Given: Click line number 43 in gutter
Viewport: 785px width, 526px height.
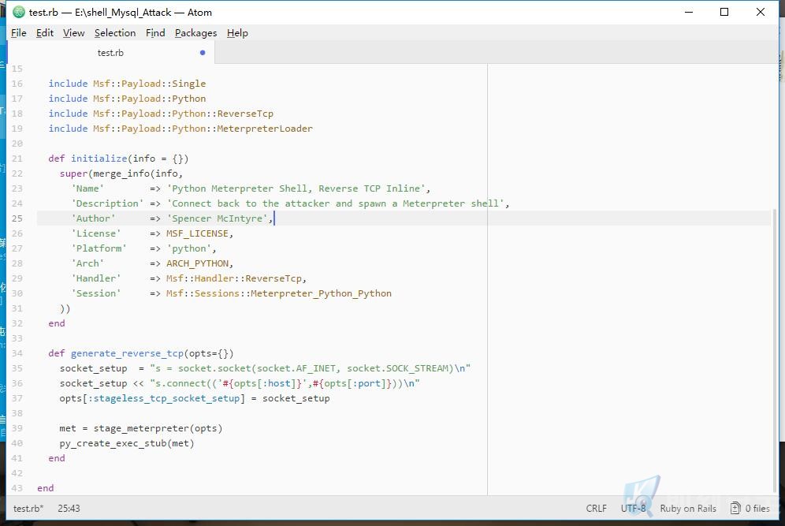Looking at the screenshot, I should 17,488.
